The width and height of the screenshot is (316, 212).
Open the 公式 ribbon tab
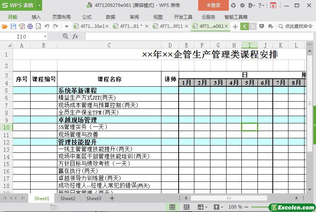87,17
